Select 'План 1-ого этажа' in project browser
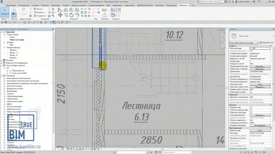Viewport: 275px width, 154px height. (17, 40)
